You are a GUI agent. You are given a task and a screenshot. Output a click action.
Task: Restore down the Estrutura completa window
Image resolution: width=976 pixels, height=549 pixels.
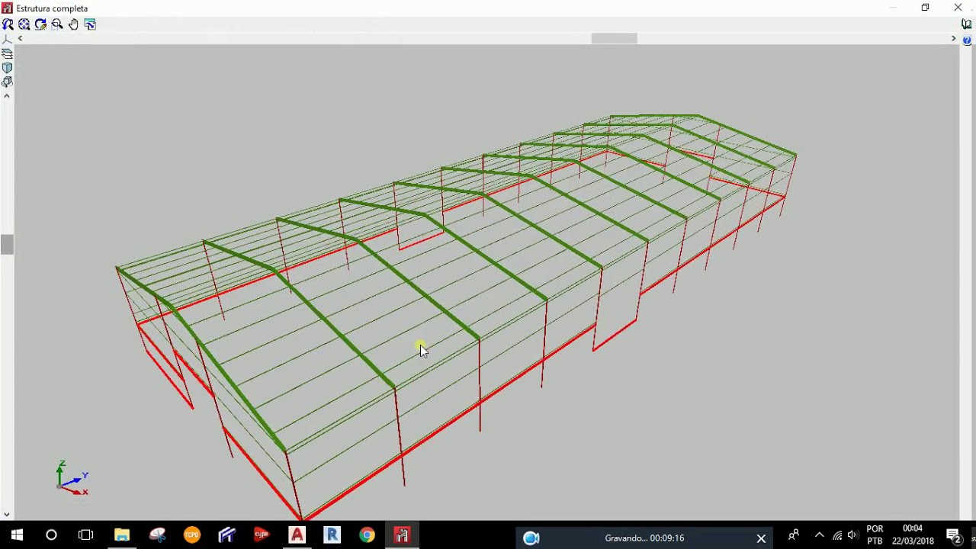coord(925,8)
